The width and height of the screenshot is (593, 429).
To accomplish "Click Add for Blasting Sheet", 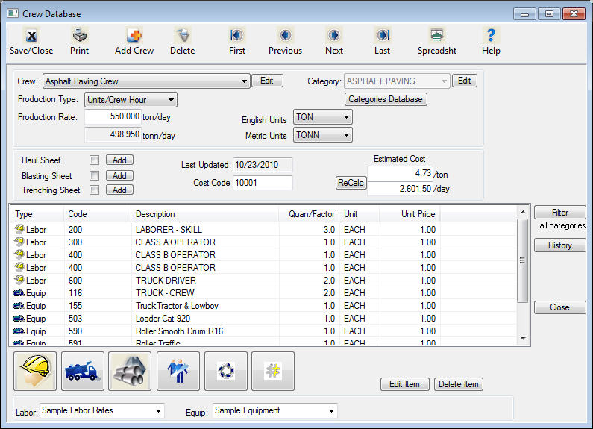I will (119, 175).
